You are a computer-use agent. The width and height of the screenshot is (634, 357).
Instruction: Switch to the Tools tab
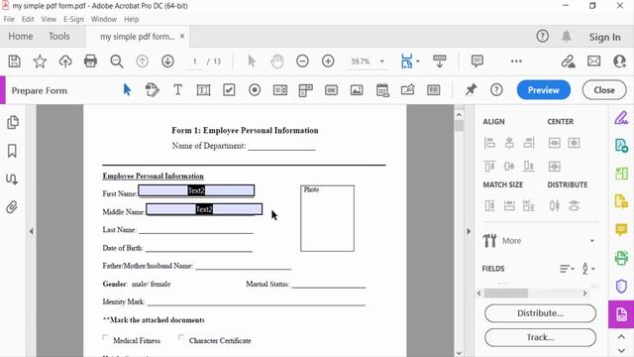tap(59, 36)
